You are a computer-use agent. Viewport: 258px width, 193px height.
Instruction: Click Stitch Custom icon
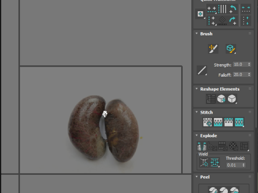[239, 122]
